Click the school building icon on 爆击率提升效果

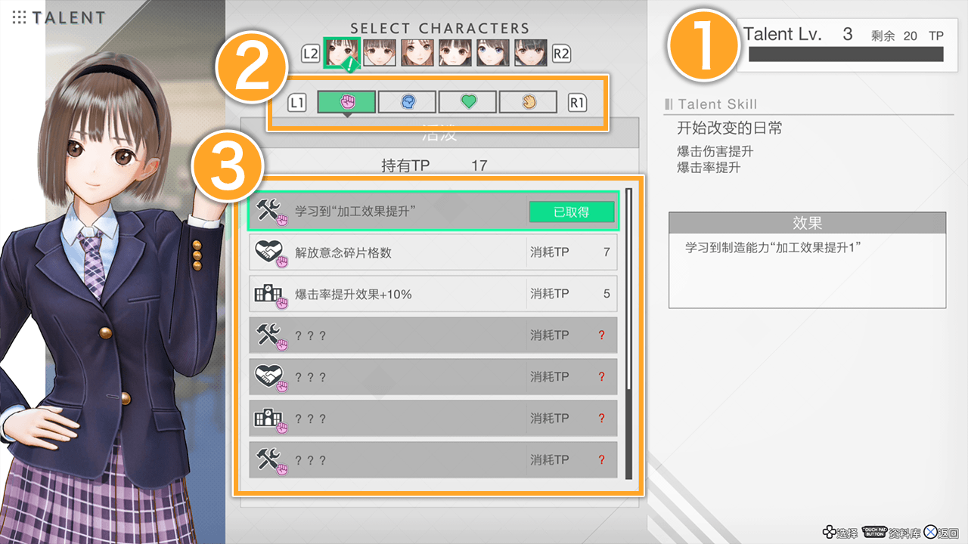tap(271, 295)
